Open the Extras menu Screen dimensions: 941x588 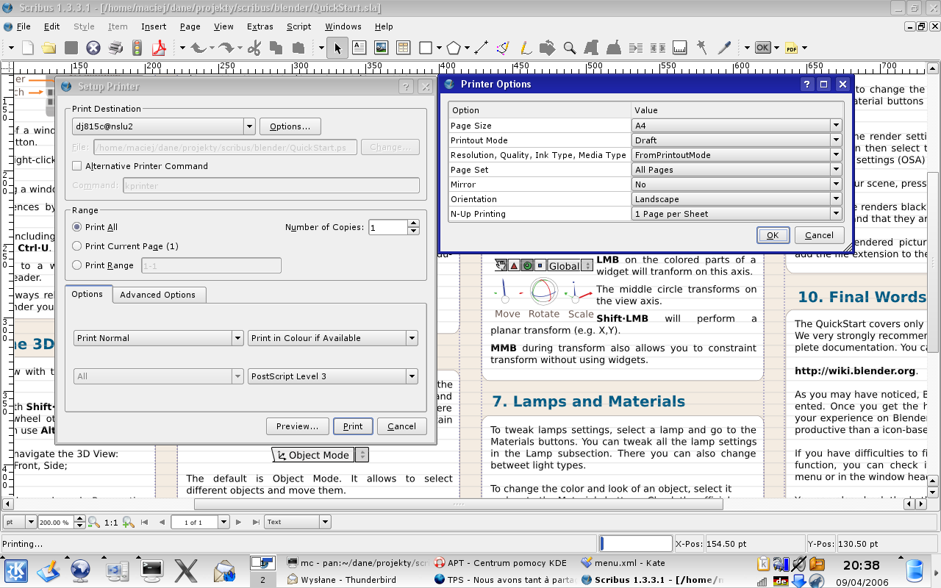(x=260, y=26)
